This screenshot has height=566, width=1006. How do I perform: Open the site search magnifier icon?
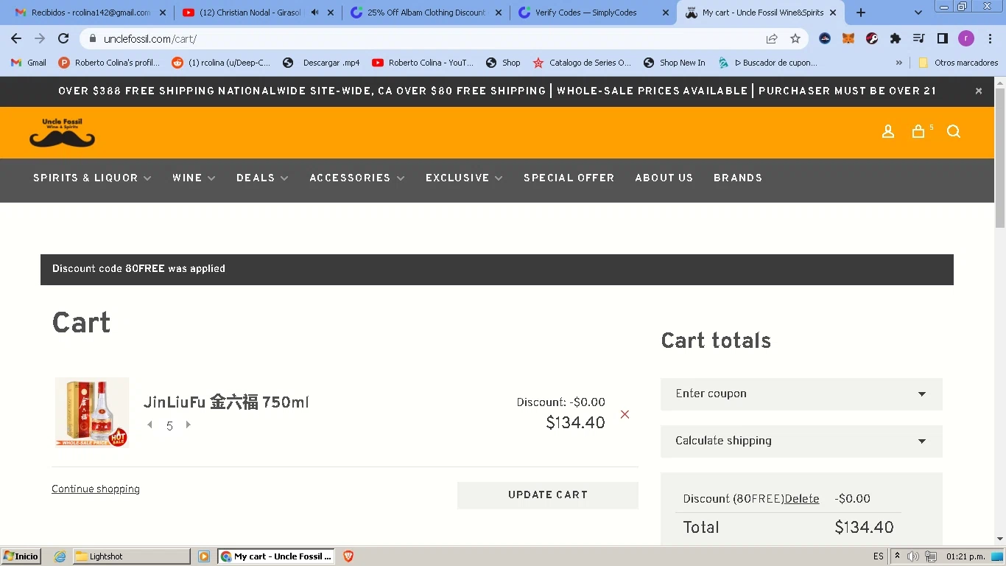point(954,131)
